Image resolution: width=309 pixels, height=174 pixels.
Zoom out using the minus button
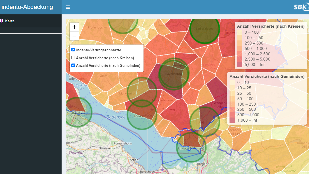(74, 36)
